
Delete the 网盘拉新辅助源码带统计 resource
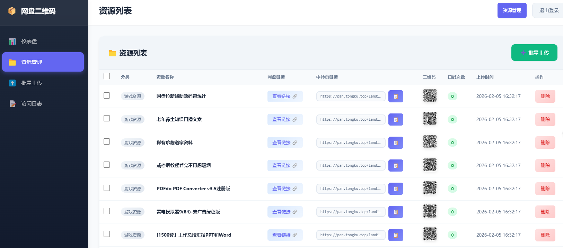pyautogui.click(x=545, y=96)
